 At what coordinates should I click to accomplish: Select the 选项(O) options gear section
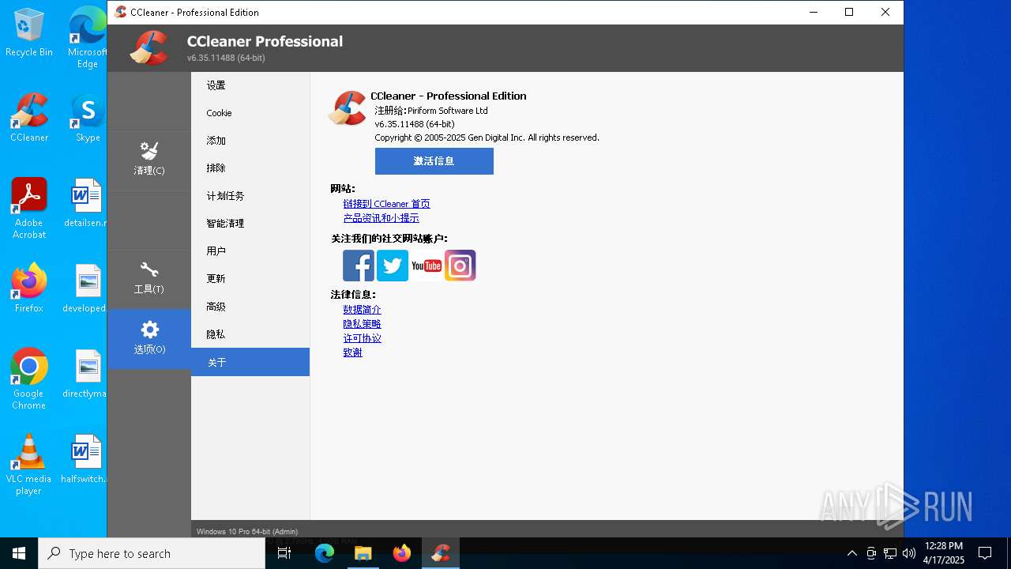click(x=149, y=338)
